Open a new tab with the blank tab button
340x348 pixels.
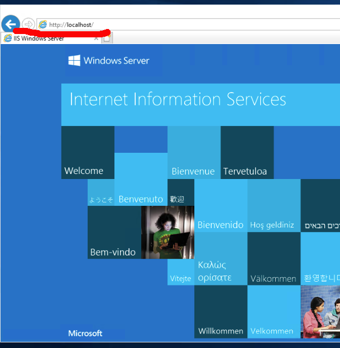click(x=107, y=38)
